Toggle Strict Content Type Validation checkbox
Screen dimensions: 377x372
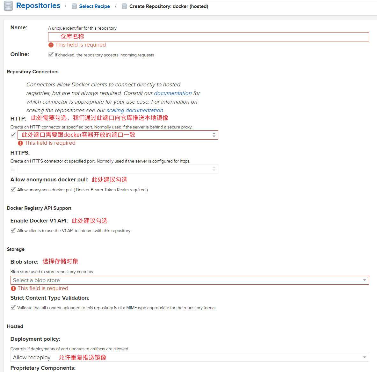point(13,307)
